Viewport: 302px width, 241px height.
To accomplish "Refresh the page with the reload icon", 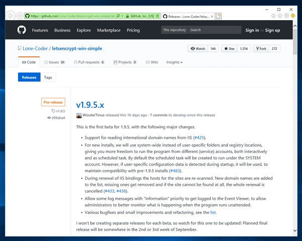I will tap(158, 16).
